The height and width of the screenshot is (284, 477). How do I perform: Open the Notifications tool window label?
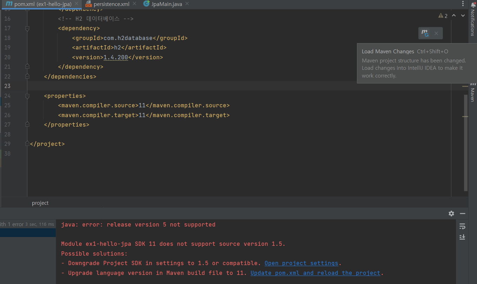(472, 23)
